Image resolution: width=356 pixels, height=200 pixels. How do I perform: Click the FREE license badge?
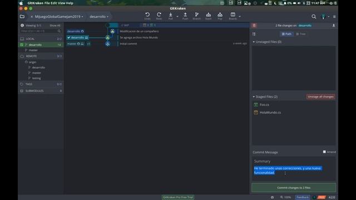[322, 197]
